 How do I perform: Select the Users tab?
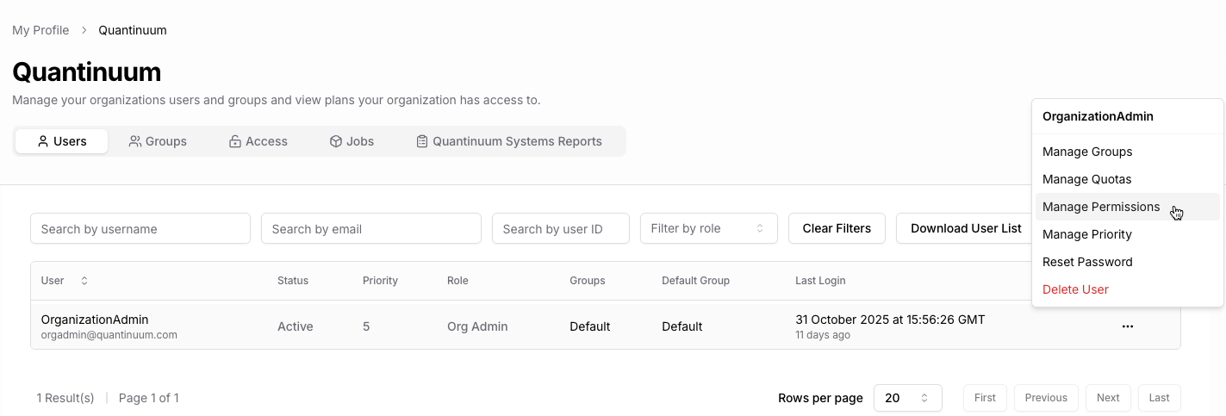click(x=62, y=141)
